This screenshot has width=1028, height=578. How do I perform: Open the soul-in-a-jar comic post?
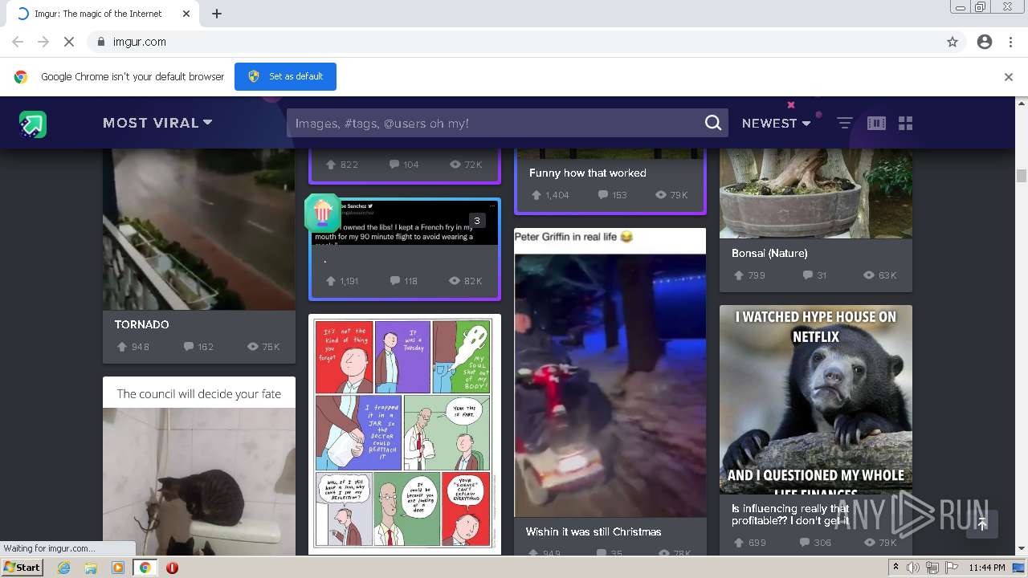[x=405, y=433]
